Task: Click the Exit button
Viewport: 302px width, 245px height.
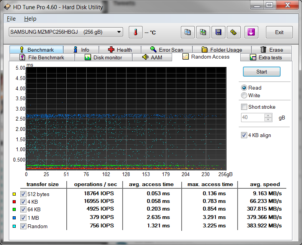Action: tap(279, 32)
